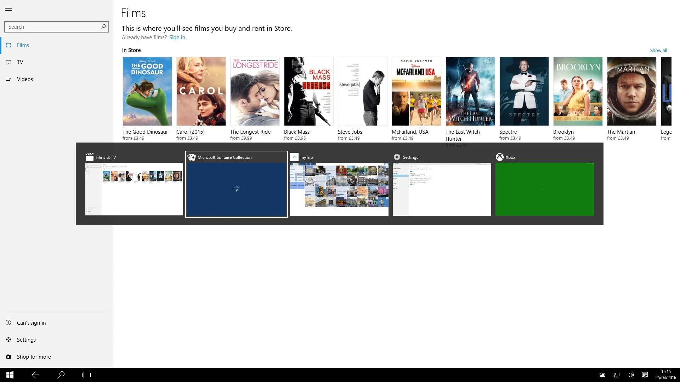Click the network tray icon
The height and width of the screenshot is (382, 680).
(x=617, y=375)
